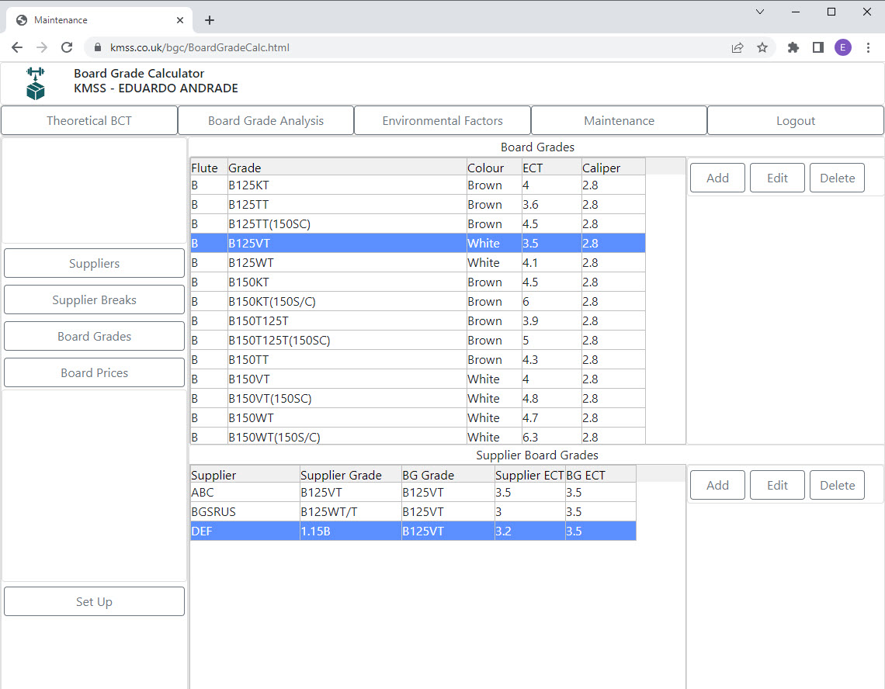The image size is (885, 689).
Task: Click the BG Grade column header
Action: 448,475
